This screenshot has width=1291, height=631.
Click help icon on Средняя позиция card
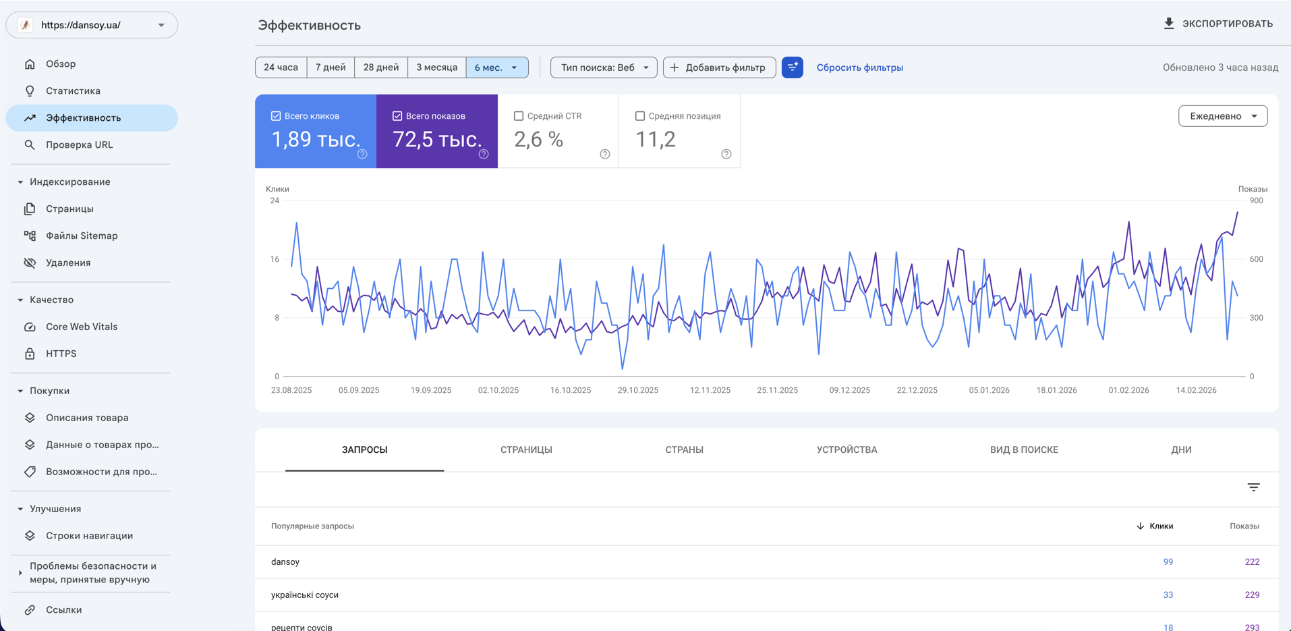click(x=726, y=155)
